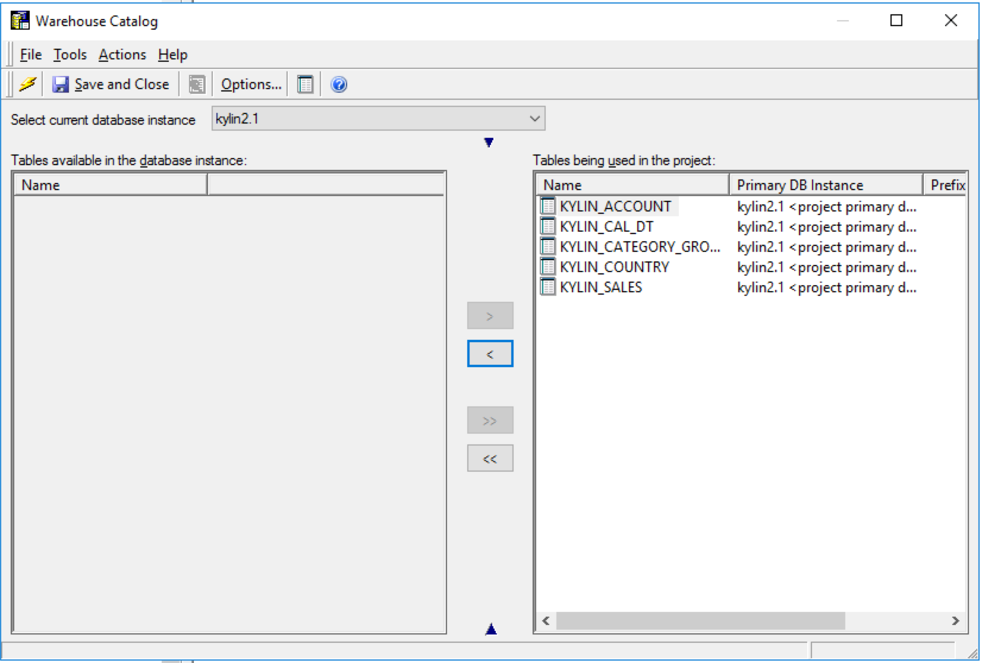Click the lightning bolt toolbar icon
The height and width of the screenshot is (663, 982).
[27, 84]
